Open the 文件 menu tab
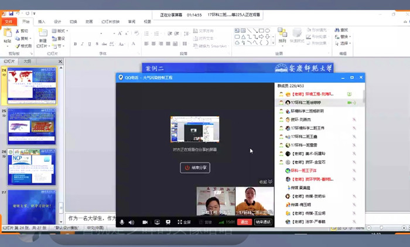Image resolution: width=410 pixels, height=247 pixels. (8, 22)
